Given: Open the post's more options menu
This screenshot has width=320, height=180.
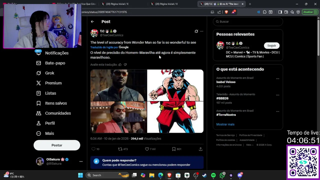Looking at the screenshot, I should tap(201, 31).
